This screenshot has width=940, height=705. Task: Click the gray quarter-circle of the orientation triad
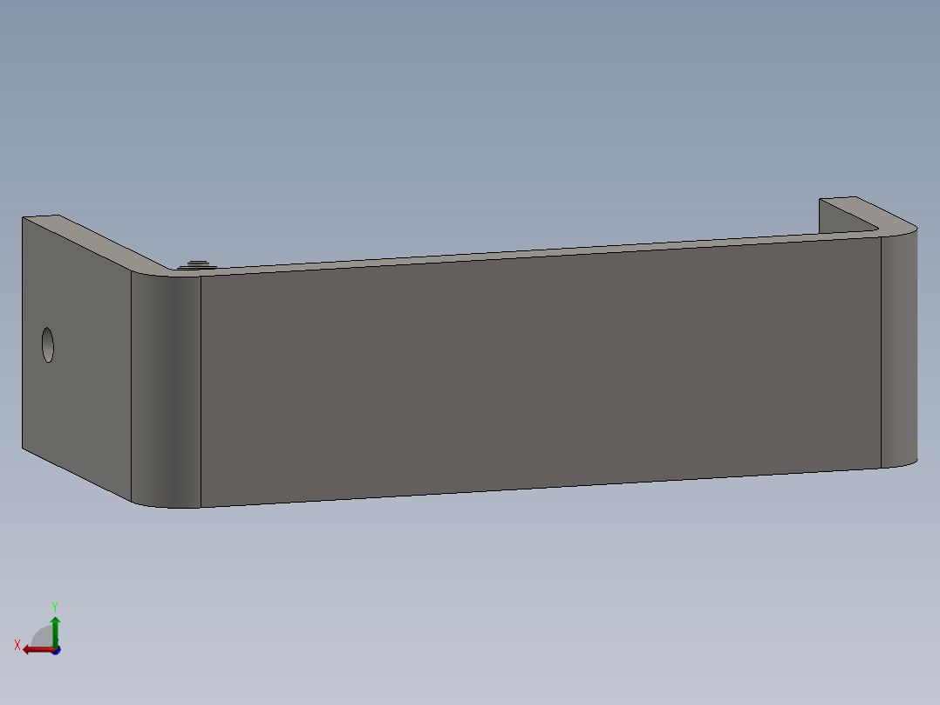(x=42, y=633)
